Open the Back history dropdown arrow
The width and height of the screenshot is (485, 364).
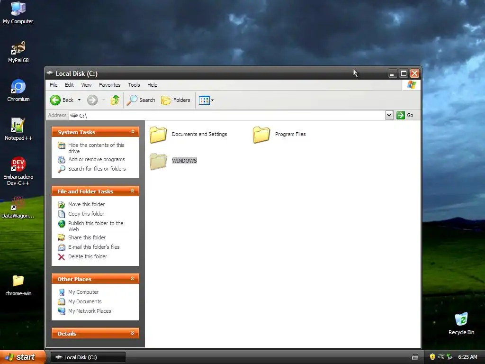tap(79, 100)
